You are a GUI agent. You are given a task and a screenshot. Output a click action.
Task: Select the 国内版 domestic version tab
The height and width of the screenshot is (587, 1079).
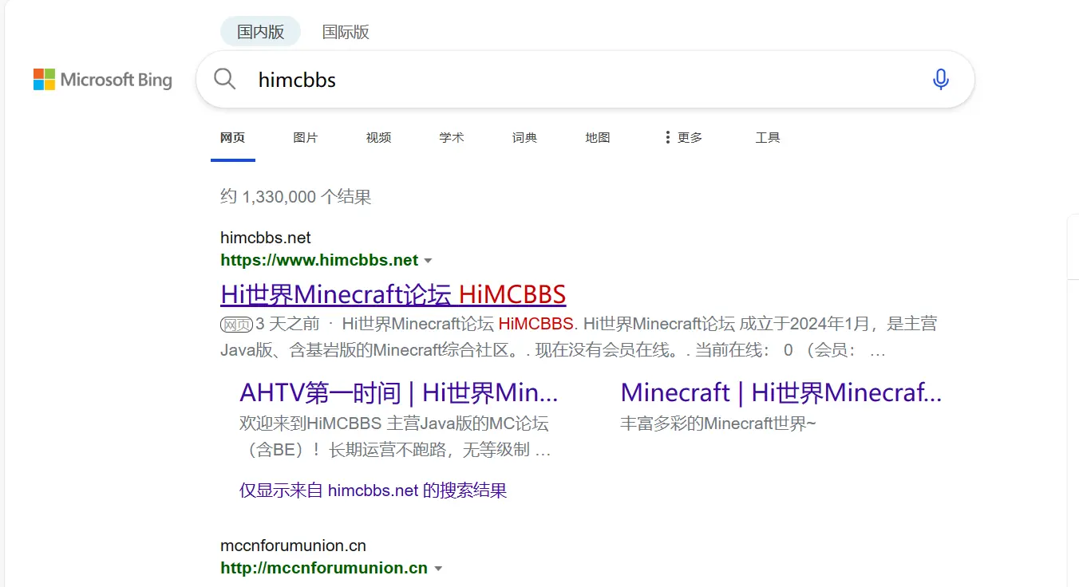(x=260, y=31)
